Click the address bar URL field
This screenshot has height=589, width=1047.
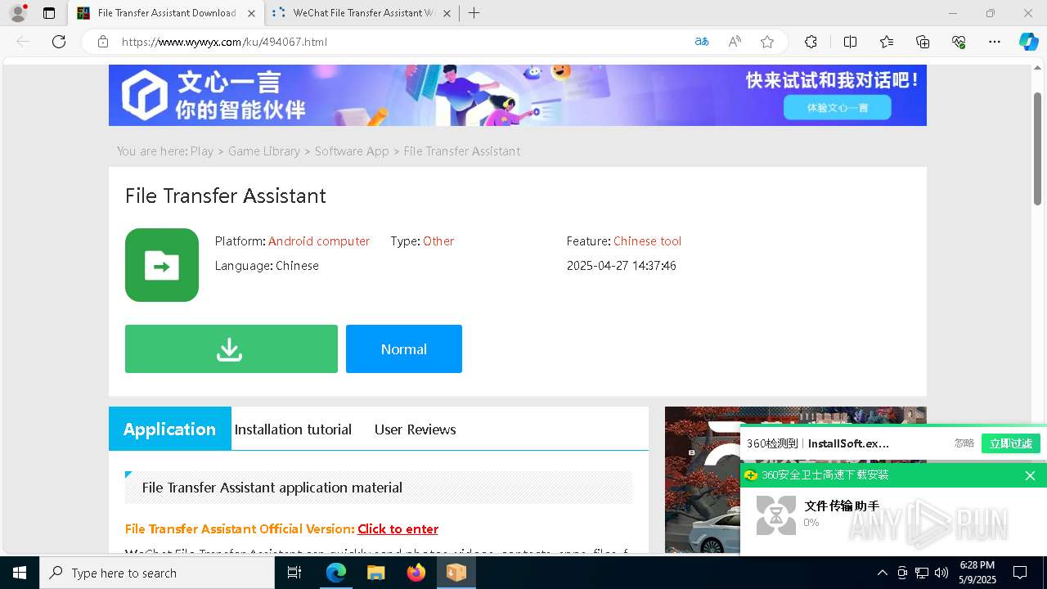pos(401,42)
